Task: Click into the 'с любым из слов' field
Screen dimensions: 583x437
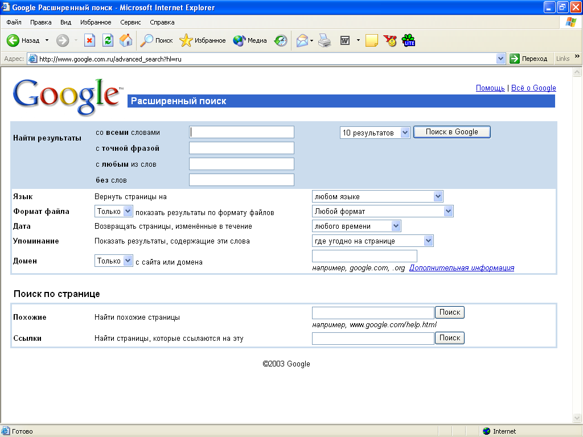Action: pos(241,164)
